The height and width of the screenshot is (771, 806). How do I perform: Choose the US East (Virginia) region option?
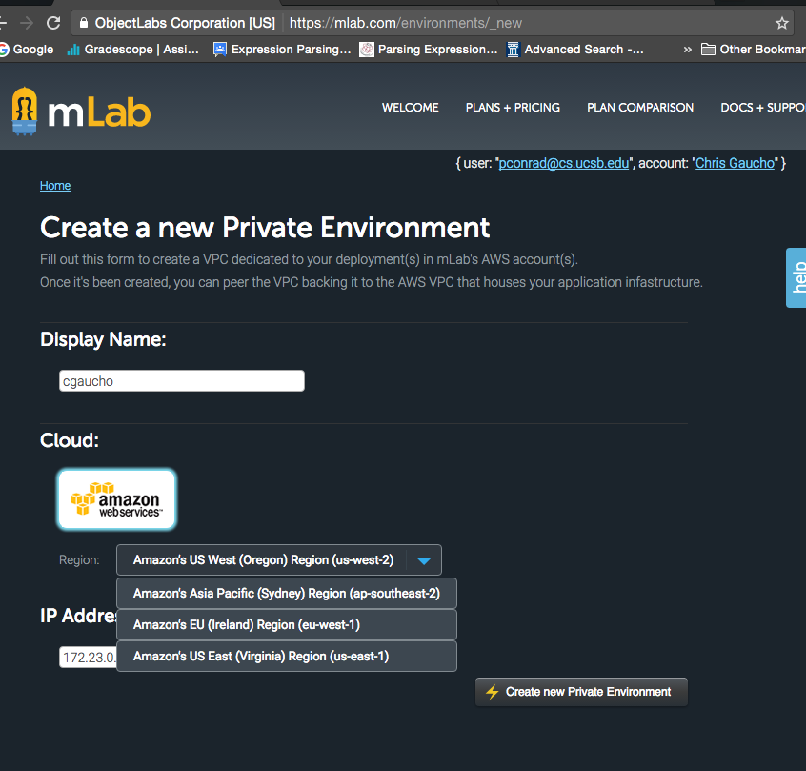(x=287, y=657)
